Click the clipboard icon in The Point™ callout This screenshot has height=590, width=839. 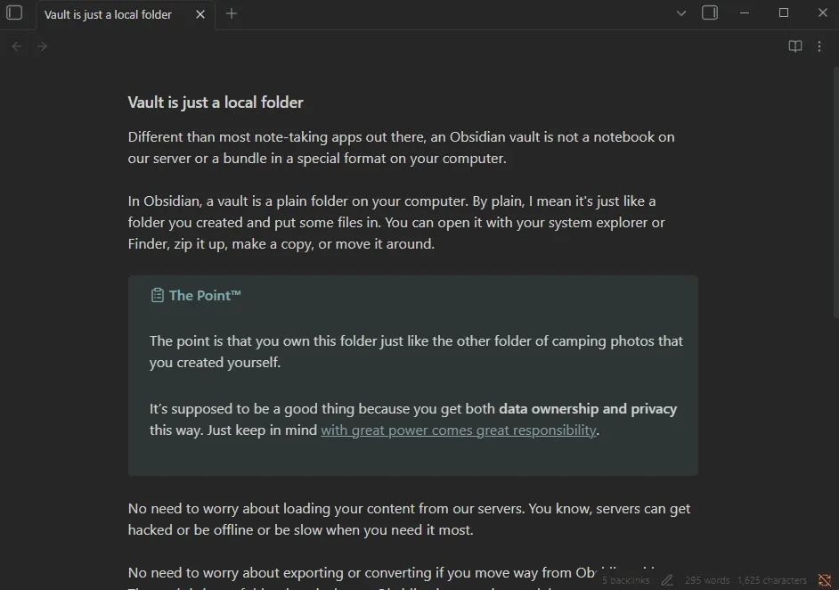coord(157,294)
